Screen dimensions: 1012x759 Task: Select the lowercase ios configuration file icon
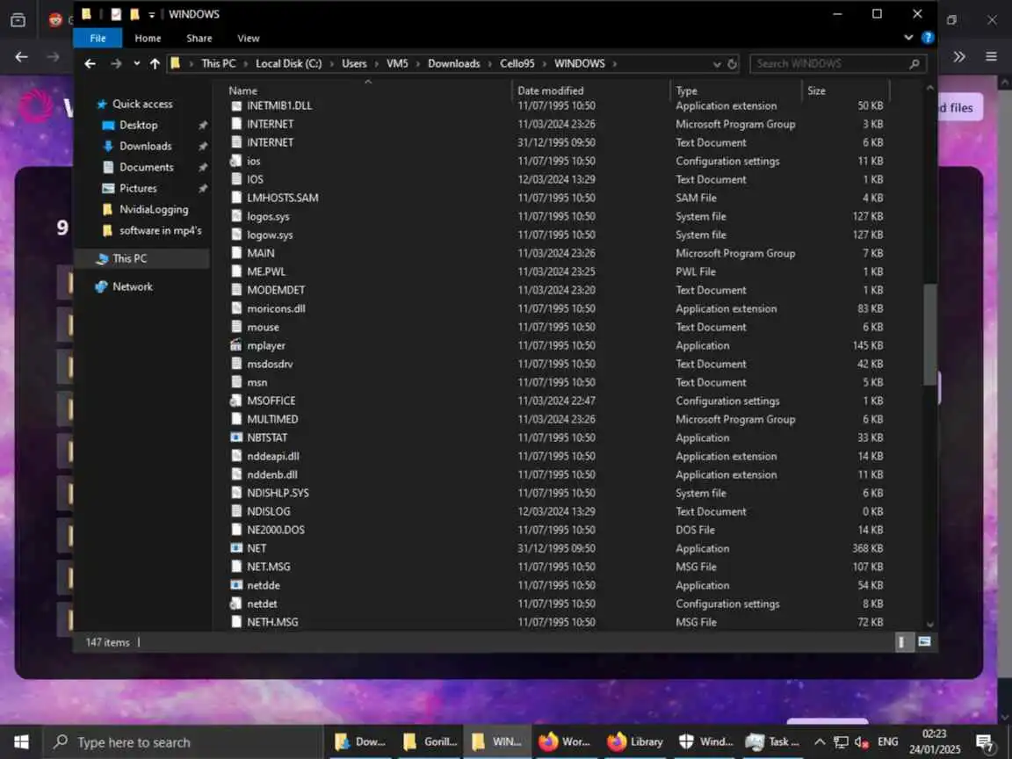236,161
